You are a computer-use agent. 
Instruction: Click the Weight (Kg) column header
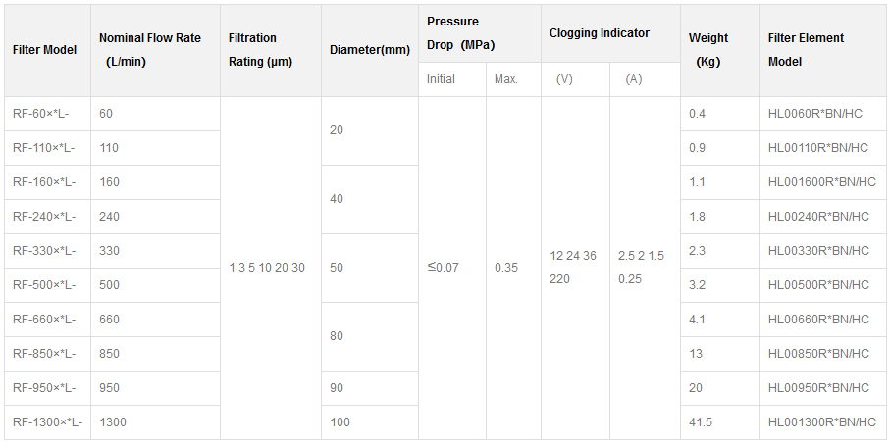pos(708,50)
